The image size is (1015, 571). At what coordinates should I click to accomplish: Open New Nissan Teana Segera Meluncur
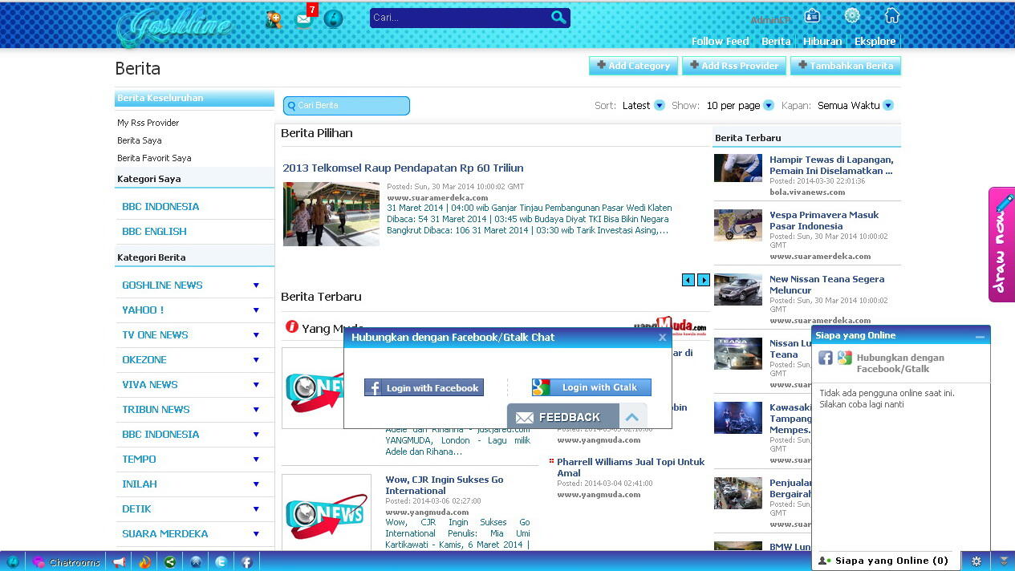[x=826, y=285]
